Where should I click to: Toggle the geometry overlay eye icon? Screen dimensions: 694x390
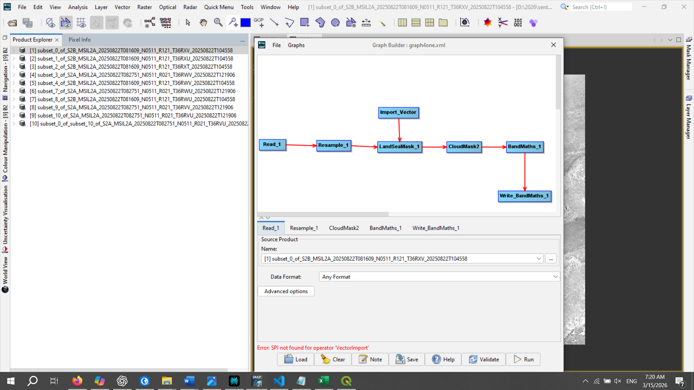(65, 23)
